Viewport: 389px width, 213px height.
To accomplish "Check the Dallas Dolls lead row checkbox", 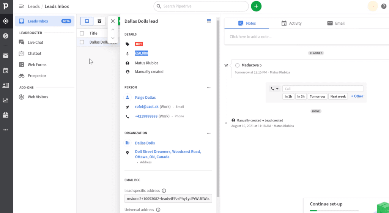I will coord(82,42).
